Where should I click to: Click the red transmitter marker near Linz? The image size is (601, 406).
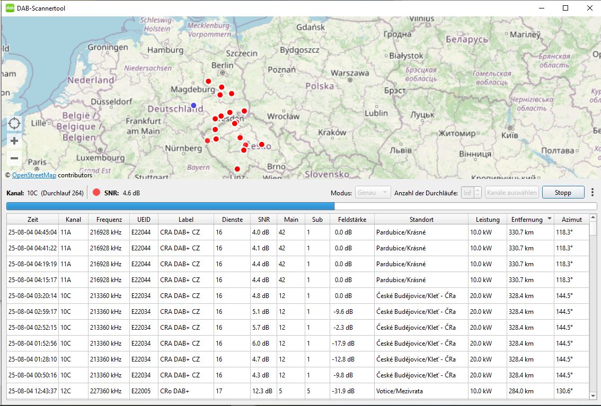(x=237, y=169)
